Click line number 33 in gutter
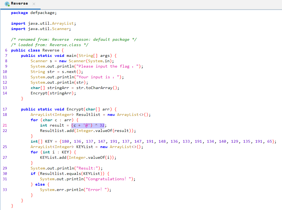282x210 pixels. pos(5,190)
